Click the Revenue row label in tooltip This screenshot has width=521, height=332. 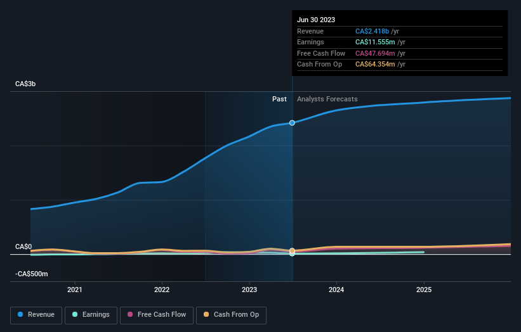(x=310, y=31)
